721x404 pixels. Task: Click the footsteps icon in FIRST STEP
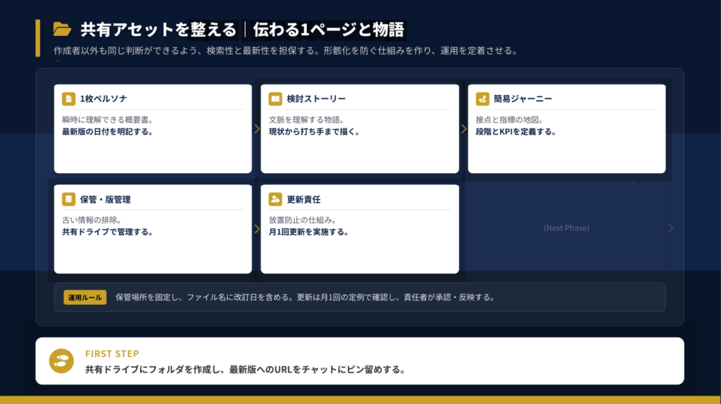[x=62, y=361]
